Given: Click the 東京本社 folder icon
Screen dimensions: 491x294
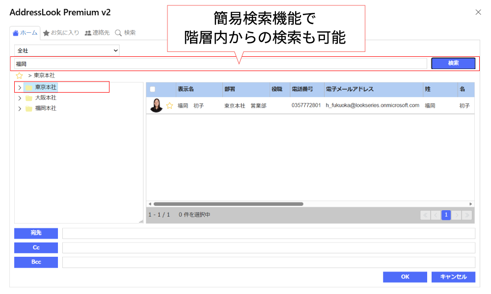Looking at the screenshot, I should pyautogui.click(x=29, y=87).
